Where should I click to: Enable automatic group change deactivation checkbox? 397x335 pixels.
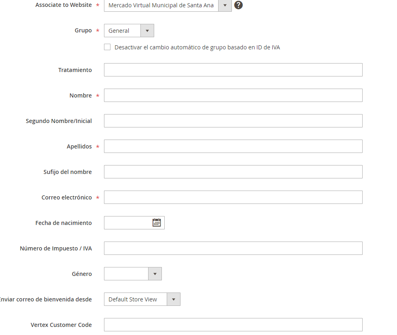click(x=107, y=47)
